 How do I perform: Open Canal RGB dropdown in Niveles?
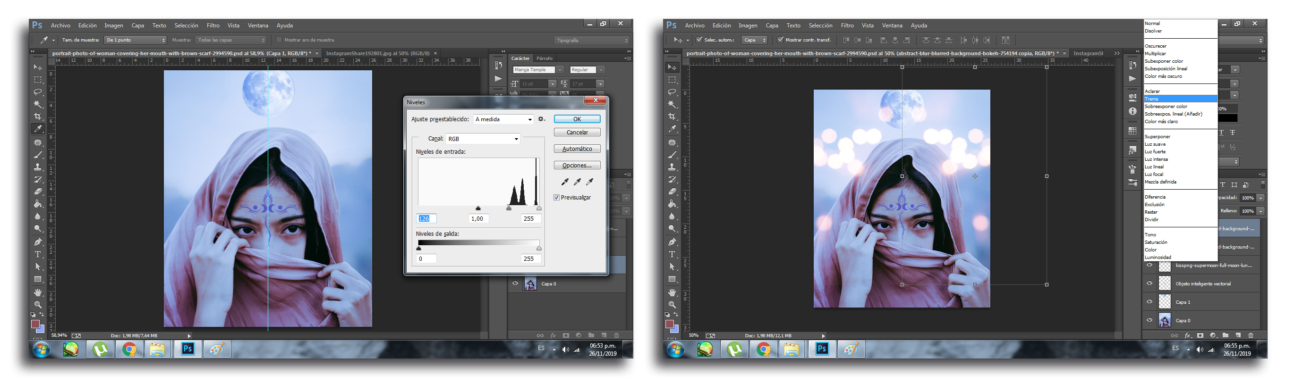[482, 139]
